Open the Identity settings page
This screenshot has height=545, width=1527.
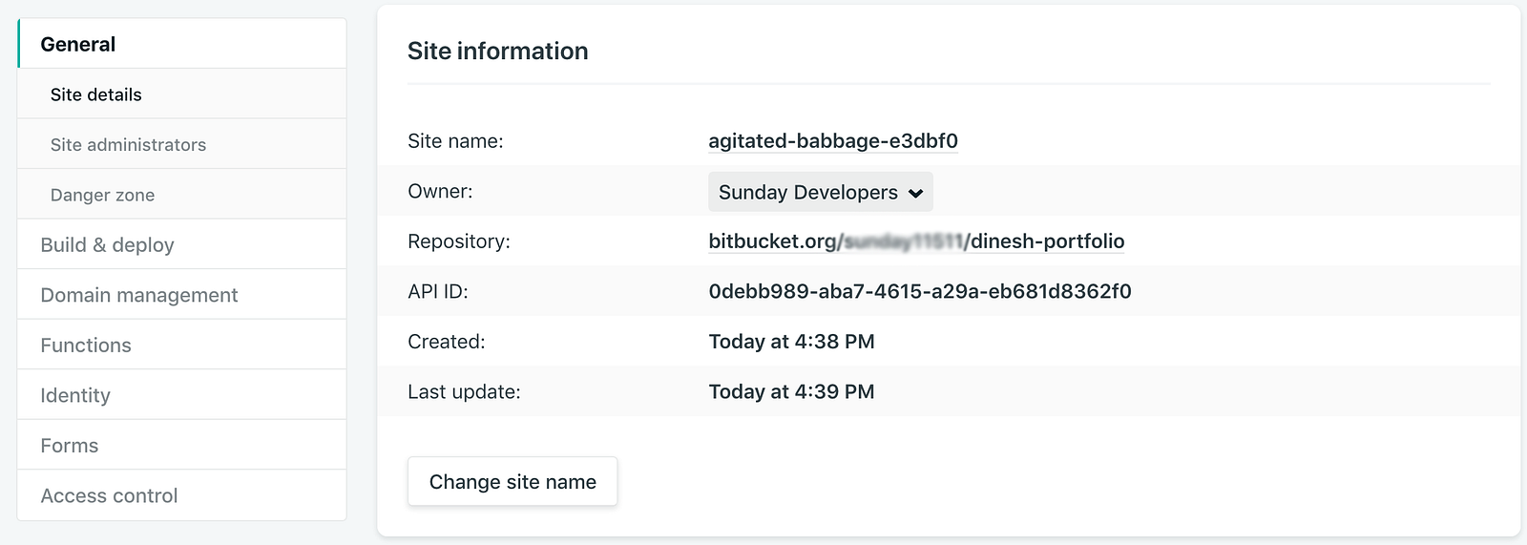point(75,395)
